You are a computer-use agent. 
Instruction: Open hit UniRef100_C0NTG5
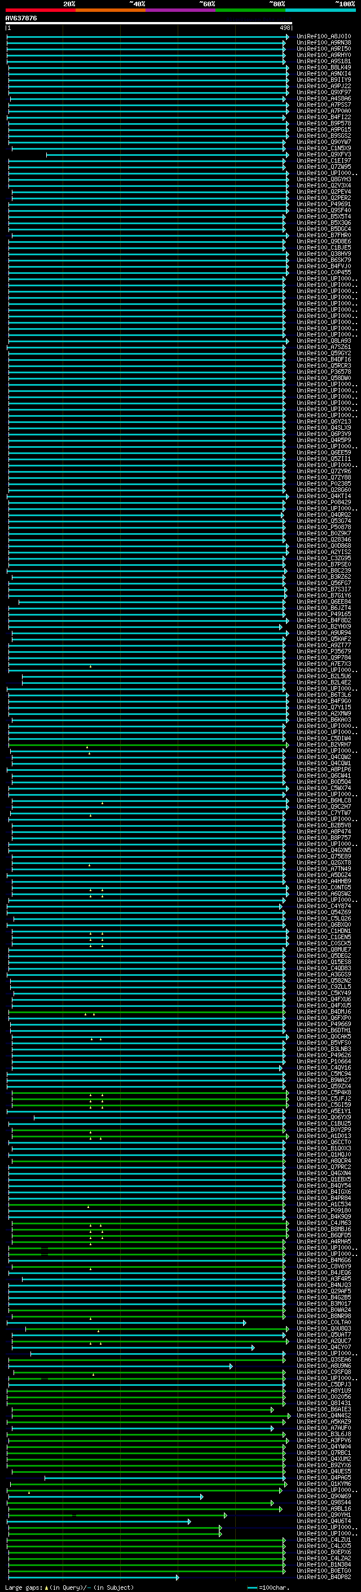(324, 887)
